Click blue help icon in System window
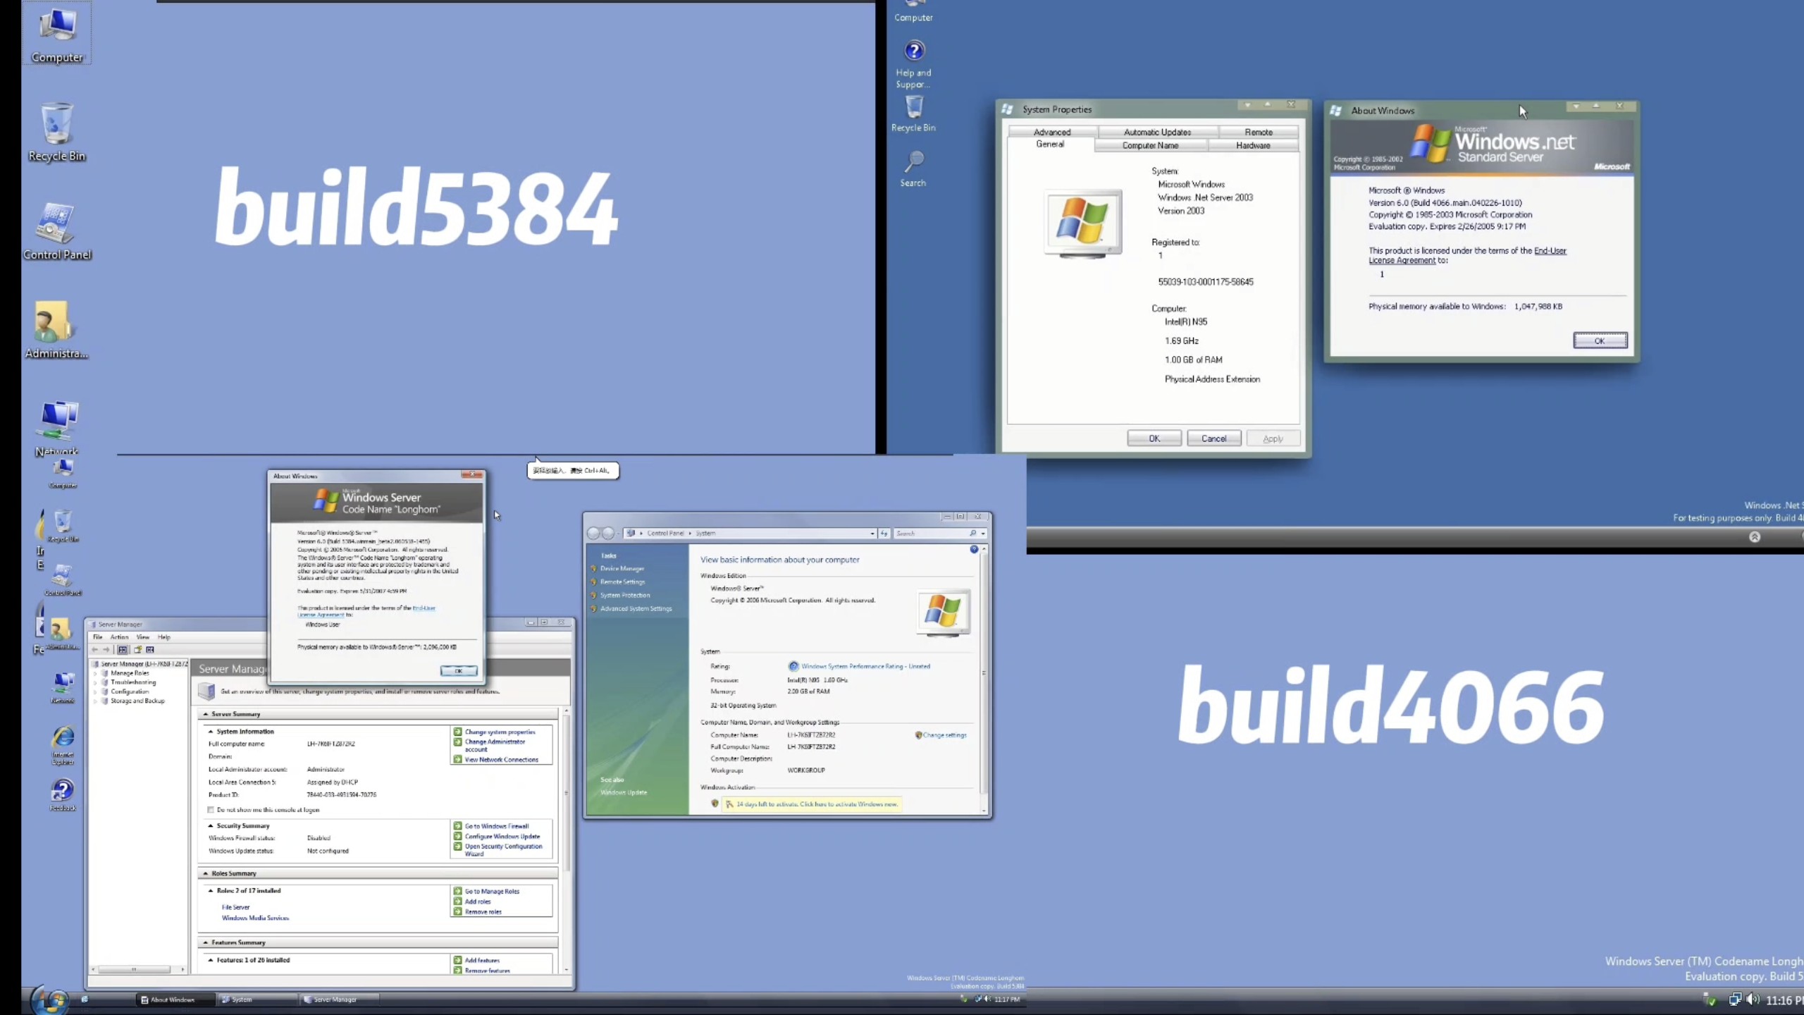Viewport: 1804px width, 1015px height. (974, 549)
